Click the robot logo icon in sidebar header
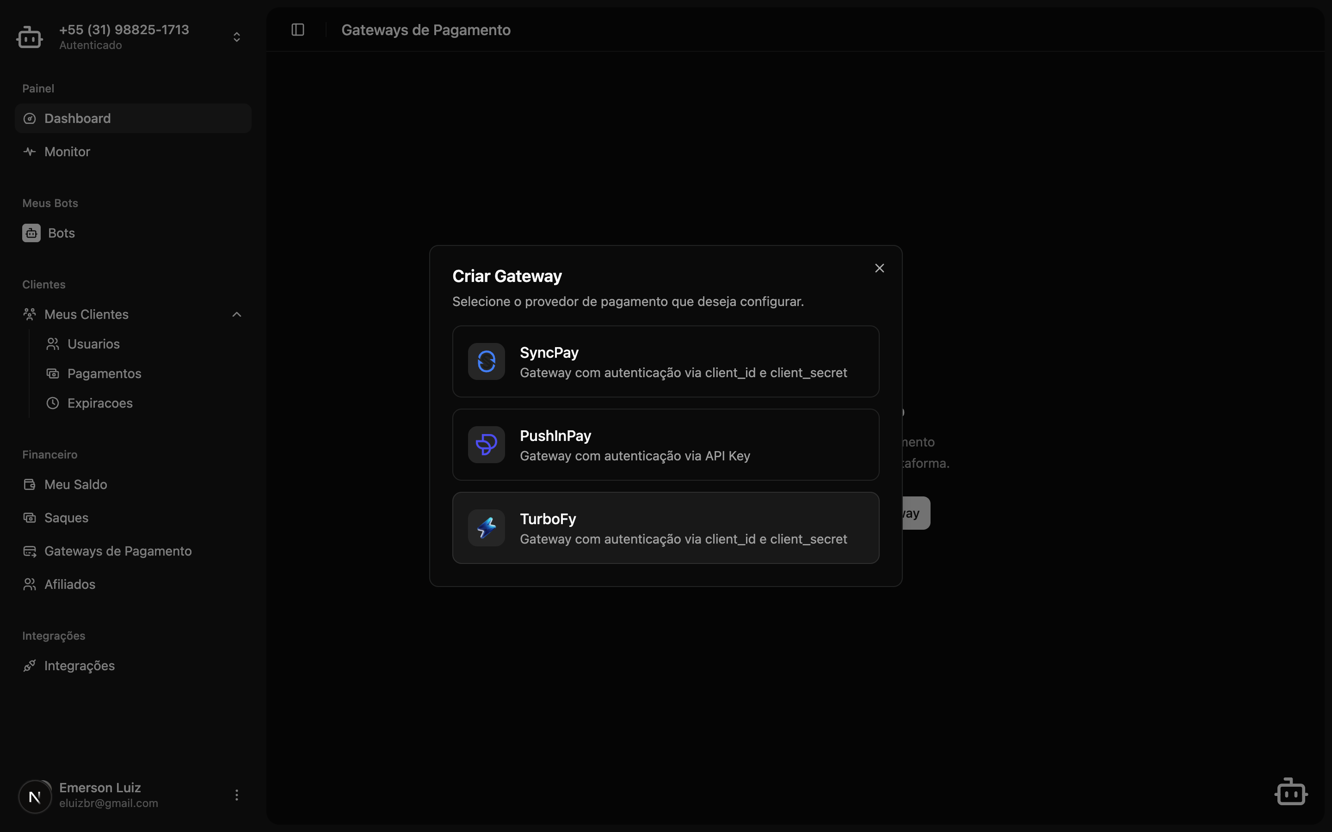 click(x=29, y=37)
